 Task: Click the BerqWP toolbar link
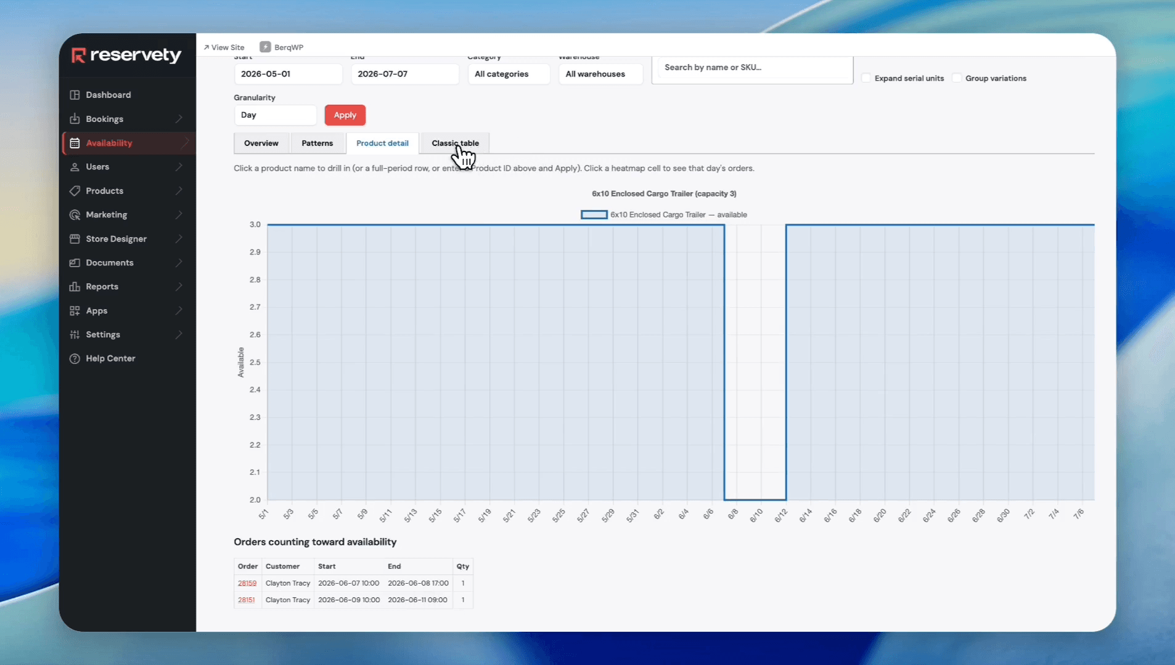pos(282,47)
